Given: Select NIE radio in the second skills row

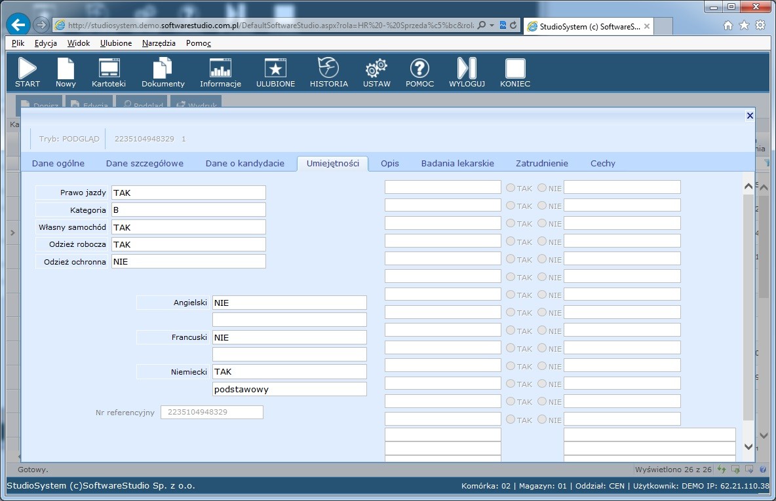Looking at the screenshot, I should (x=542, y=205).
